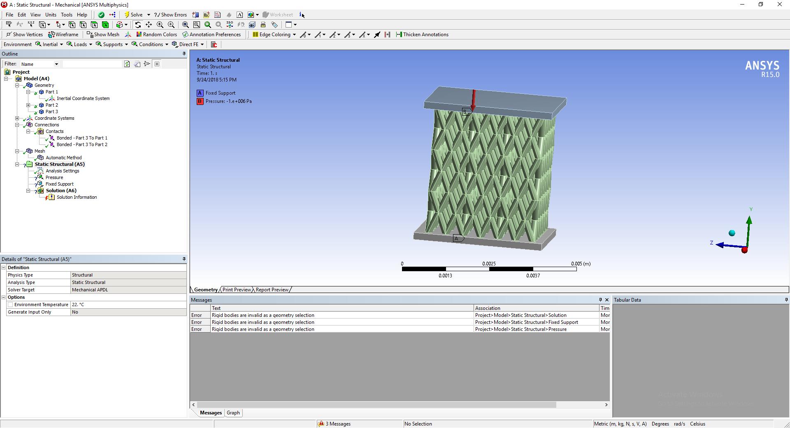Click the Zoom To Fit icon
The width and height of the screenshot is (790, 428).
185,25
